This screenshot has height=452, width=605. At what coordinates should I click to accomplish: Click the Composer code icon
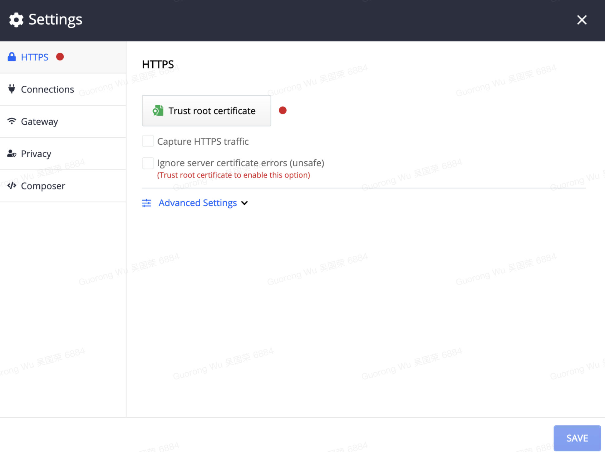tap(12, 186)
